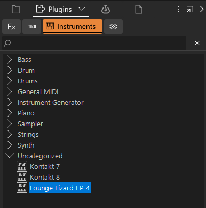Switch to the Fx plugins filter
This screenshot has height=208, width=206.
tap(12, 27)
